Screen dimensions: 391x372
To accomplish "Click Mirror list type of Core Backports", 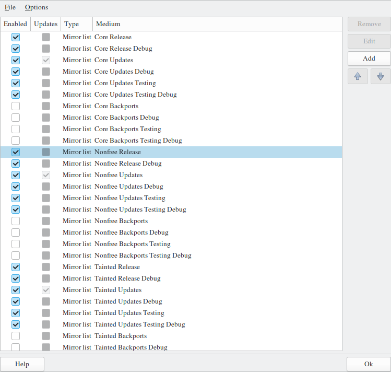I will tap(77, 106).
